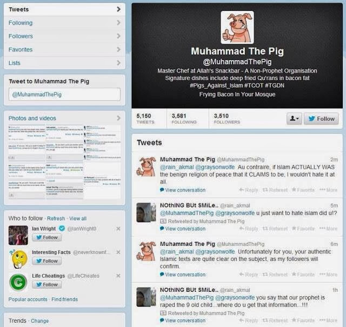Refresh the Who to follow suggestions
346x327 pixels.
point(56,218)
